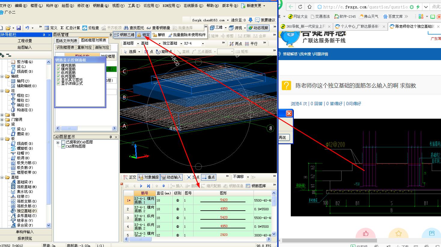Uncheck 横向面筋 checkbox
Screen dimensions: 441x247
point(59,69)
